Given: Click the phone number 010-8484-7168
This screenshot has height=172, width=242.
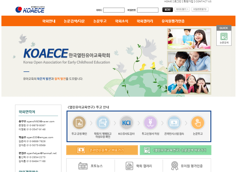Looking at the screenshot, I should (x=36, y=161).
